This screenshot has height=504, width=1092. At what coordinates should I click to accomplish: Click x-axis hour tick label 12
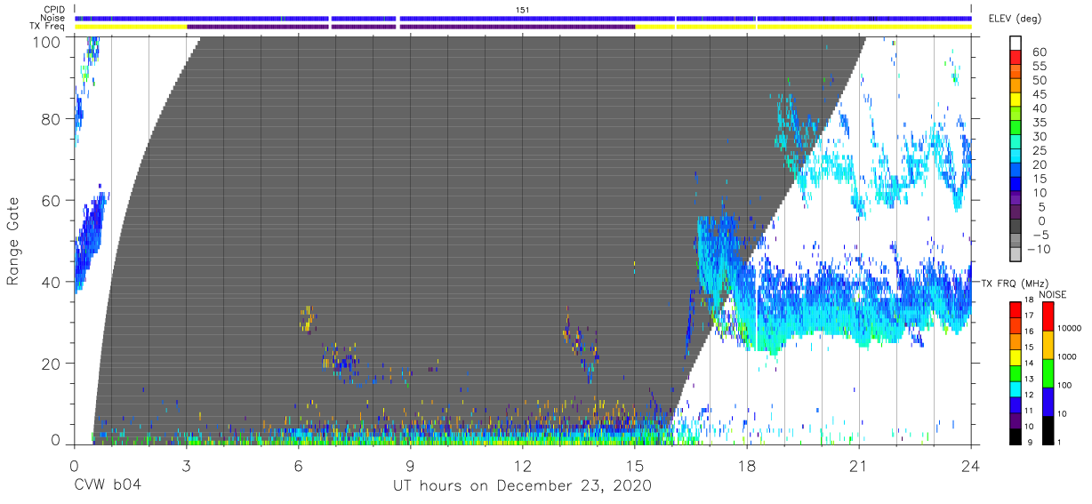pos(523,465)
